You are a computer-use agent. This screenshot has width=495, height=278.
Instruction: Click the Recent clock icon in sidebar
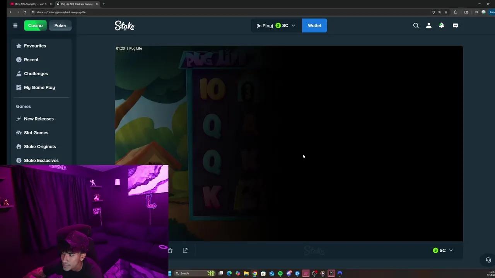19,59
